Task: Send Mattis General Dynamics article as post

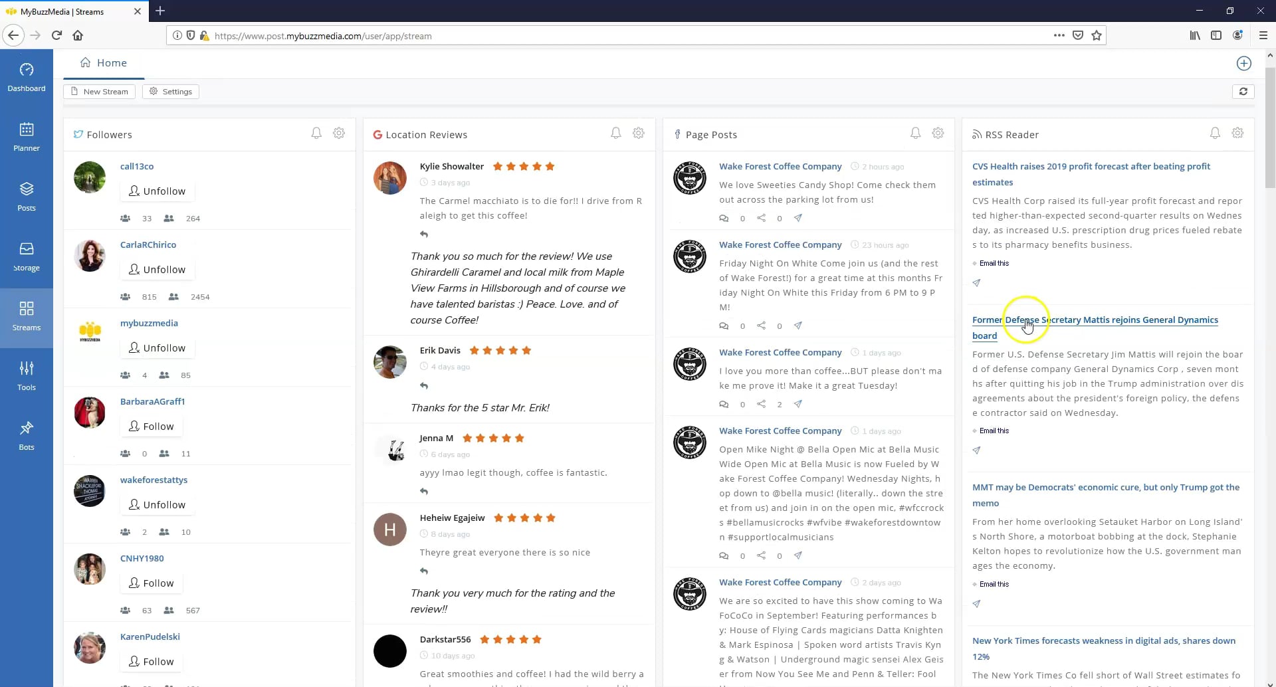Action: 976,450
